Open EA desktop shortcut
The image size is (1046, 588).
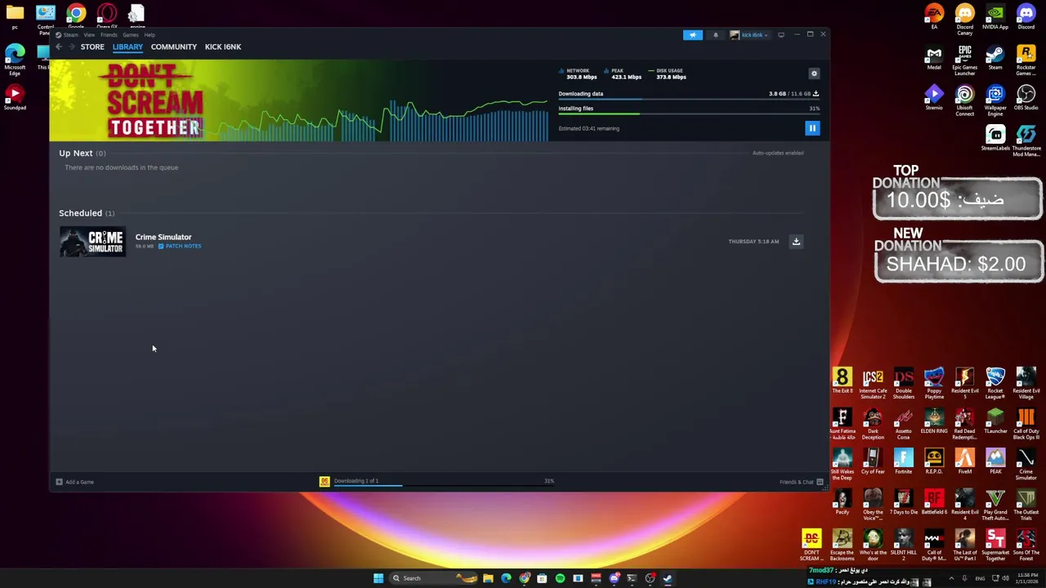pos(934,17)
